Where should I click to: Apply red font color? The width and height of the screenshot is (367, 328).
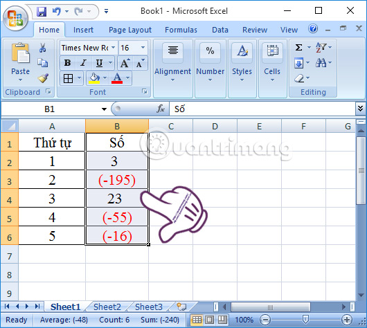point(117,78)
